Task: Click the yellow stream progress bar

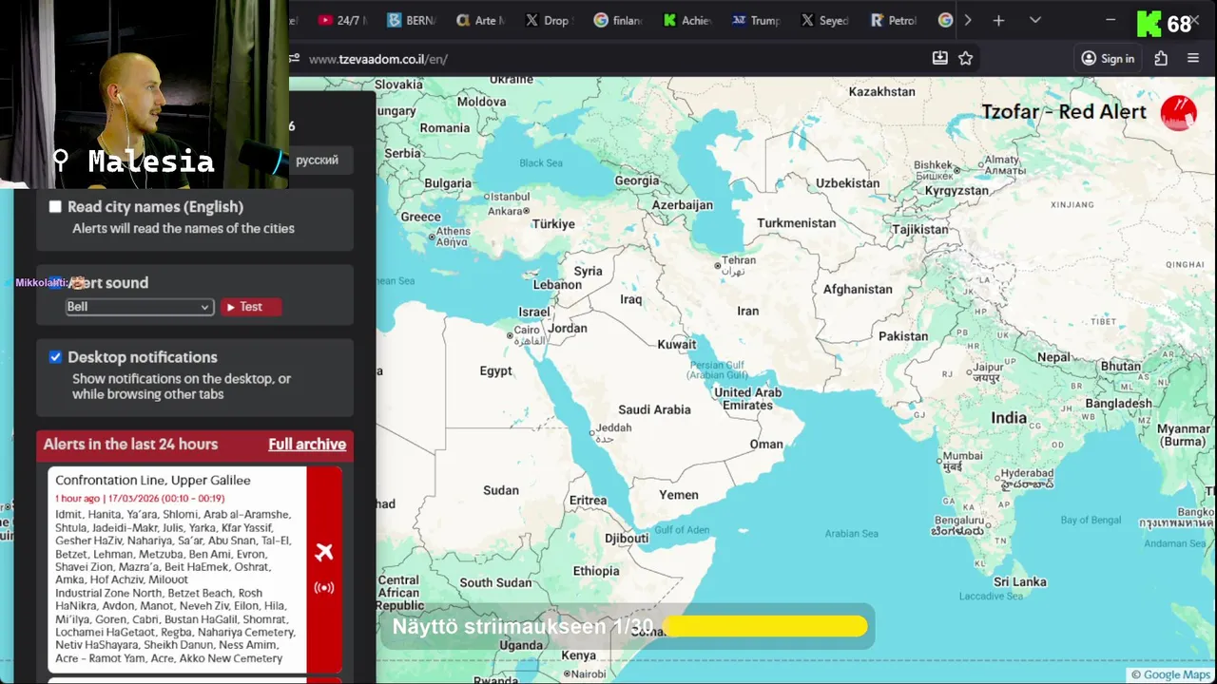Action: point(765,627)
